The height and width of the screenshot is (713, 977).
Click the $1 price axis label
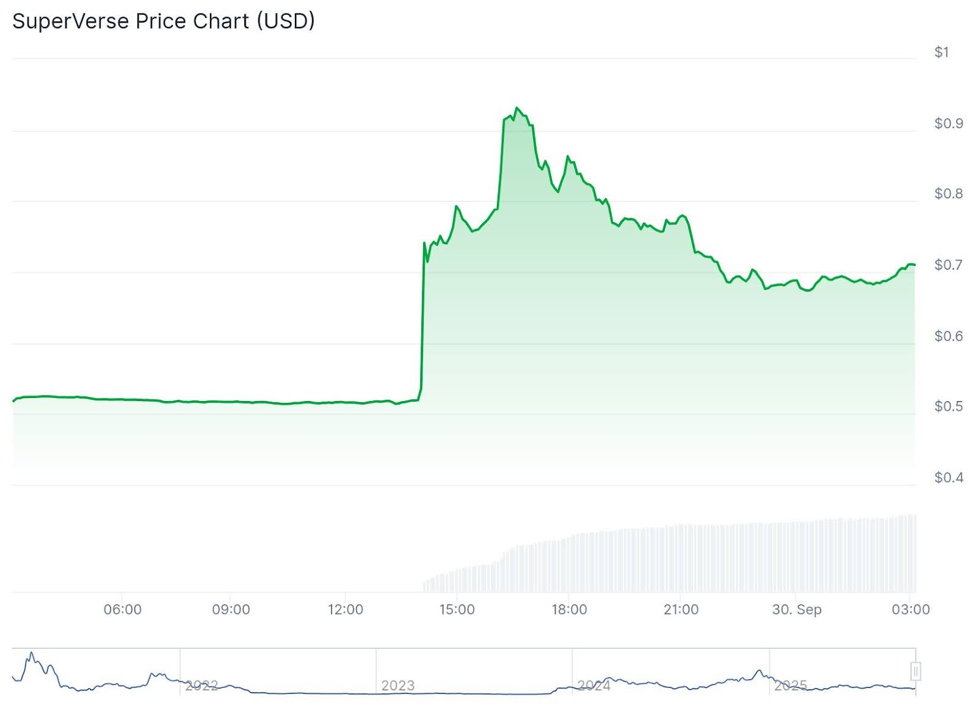click(941, 52)
